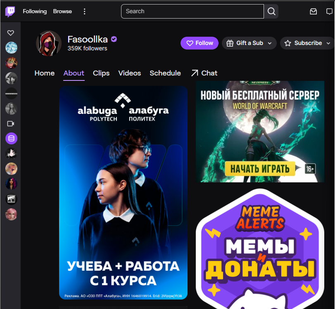Click the Gift a Sub button
Screen dimensions: 335x309
click(246, 43)
